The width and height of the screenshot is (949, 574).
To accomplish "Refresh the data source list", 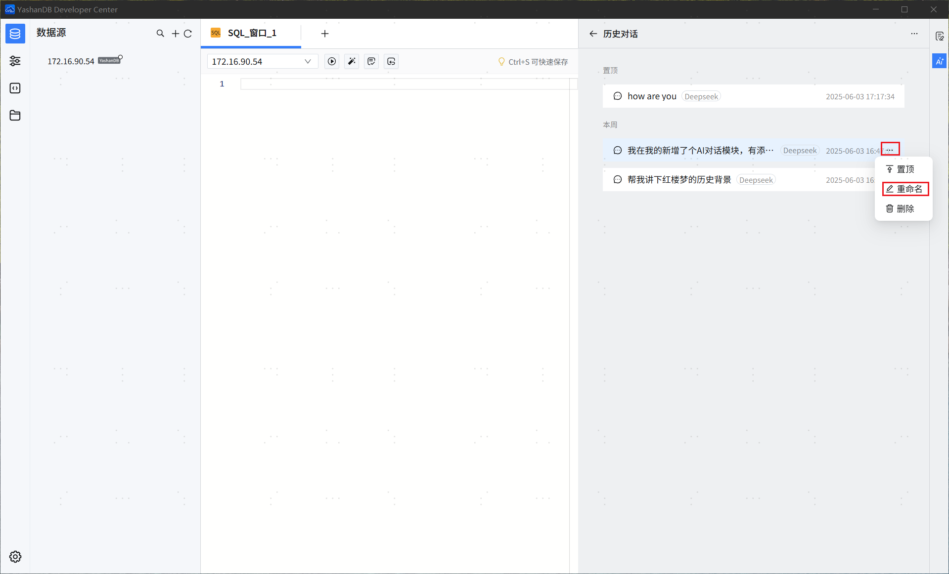I will pyautogui.click(x=188, y=34).
